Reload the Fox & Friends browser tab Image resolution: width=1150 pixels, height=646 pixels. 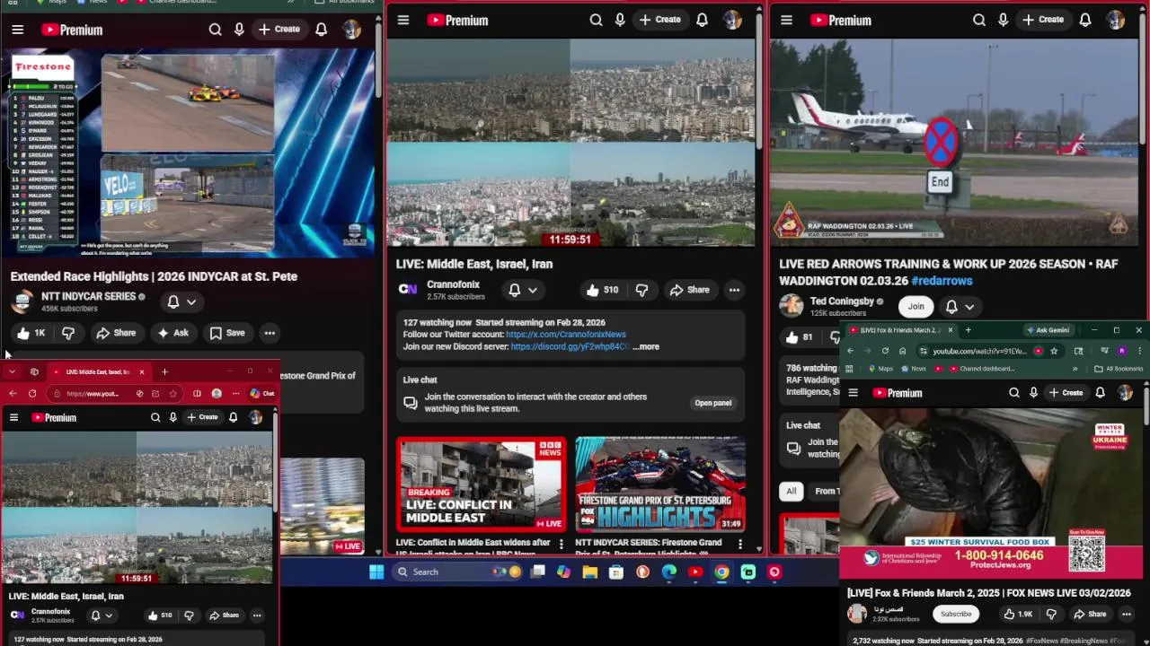pos(885,351)
